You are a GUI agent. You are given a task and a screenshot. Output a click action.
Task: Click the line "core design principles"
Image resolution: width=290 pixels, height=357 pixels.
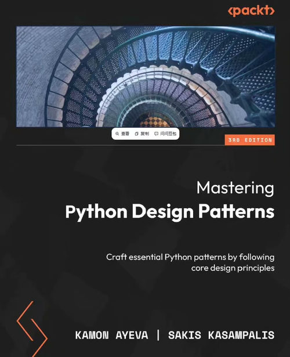[x=233, y=268]
